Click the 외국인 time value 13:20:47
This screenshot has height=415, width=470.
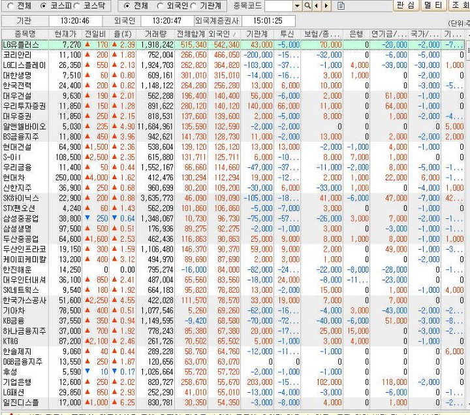tap(167, 21)
